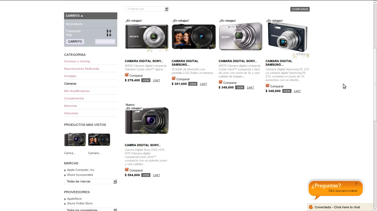Viewport: 377px width, 211px height.
Task: Open the Camra... link under most viewed products
Action: (x=70, y=153)
